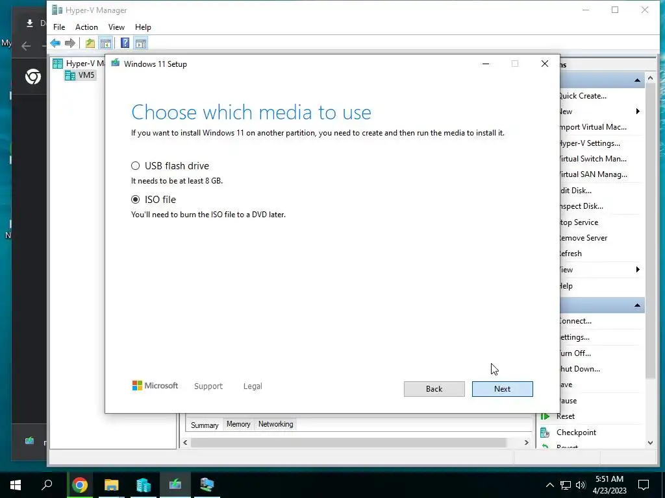Collapse the top Actions section header
The width and height of the screenshot is (665, 498).
[x=637, y=80]
